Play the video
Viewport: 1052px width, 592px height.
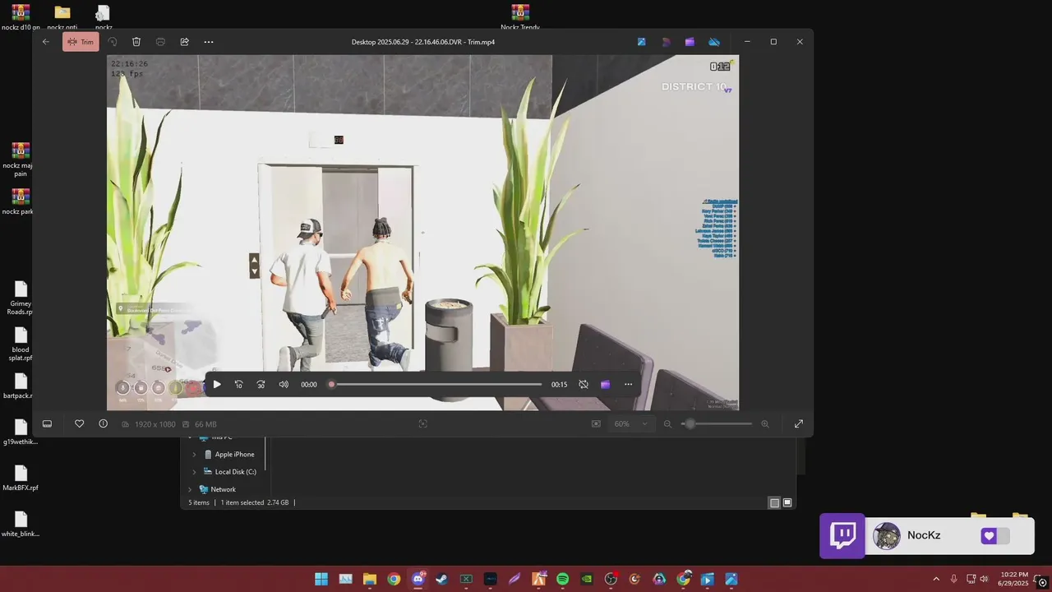point(217,384)
